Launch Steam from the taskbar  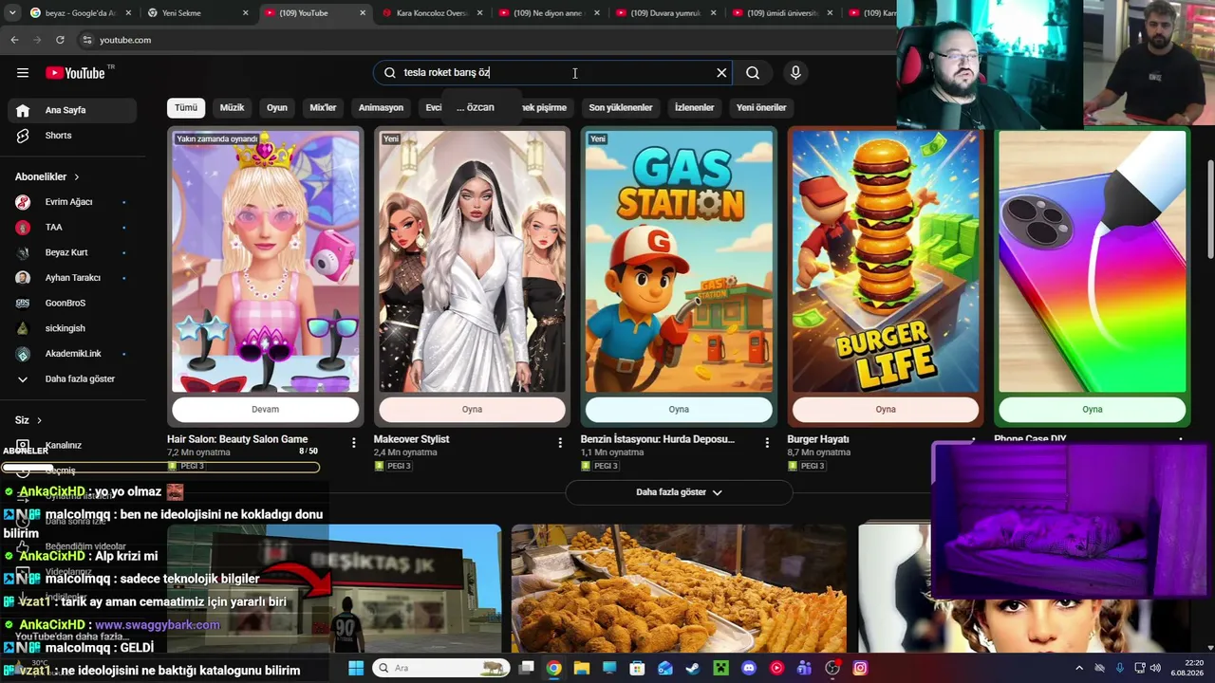click(693, 668)
